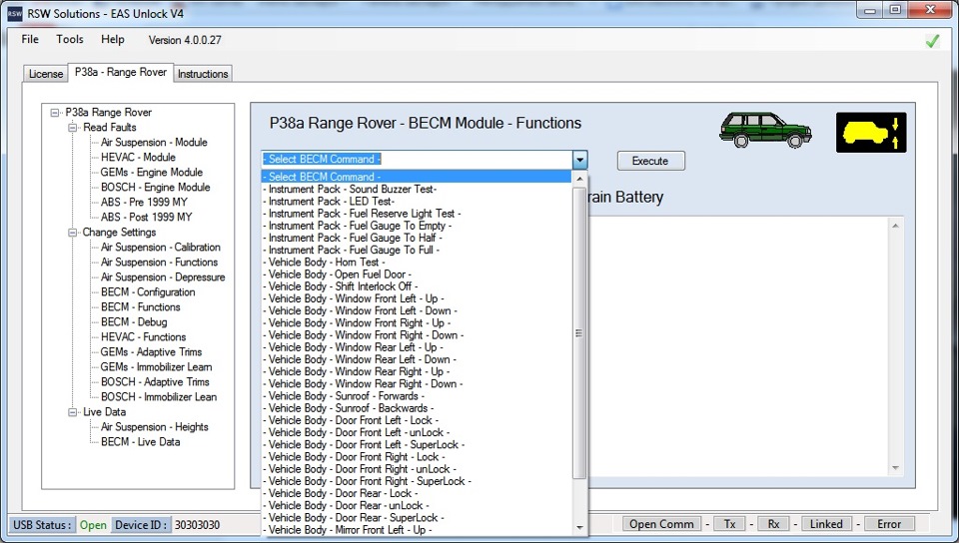
Task: Click the Execute button
Action: click(650, 161)
